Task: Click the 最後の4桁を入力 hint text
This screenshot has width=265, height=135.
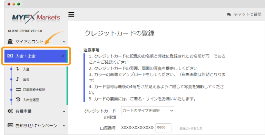Action: pyautogui.click(x=190, y=128)
